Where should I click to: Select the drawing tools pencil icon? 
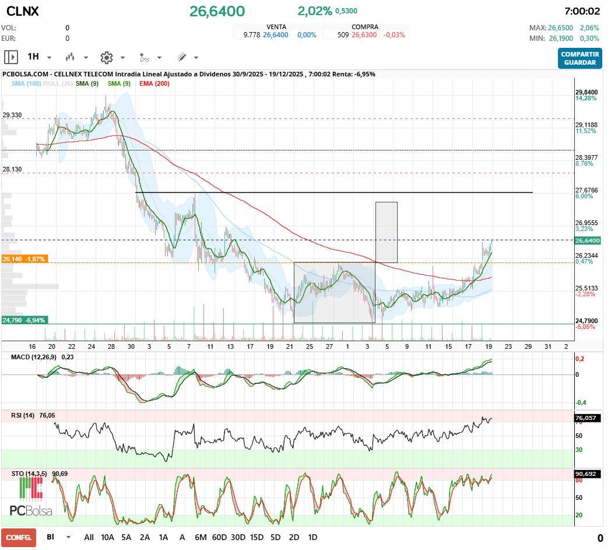pos(181,57)
